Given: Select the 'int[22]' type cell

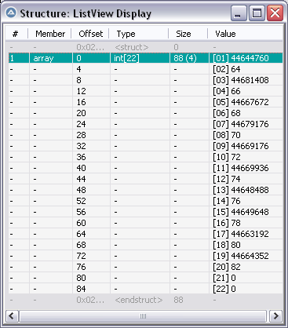Looking at the screenshot, I should [140, 58].
